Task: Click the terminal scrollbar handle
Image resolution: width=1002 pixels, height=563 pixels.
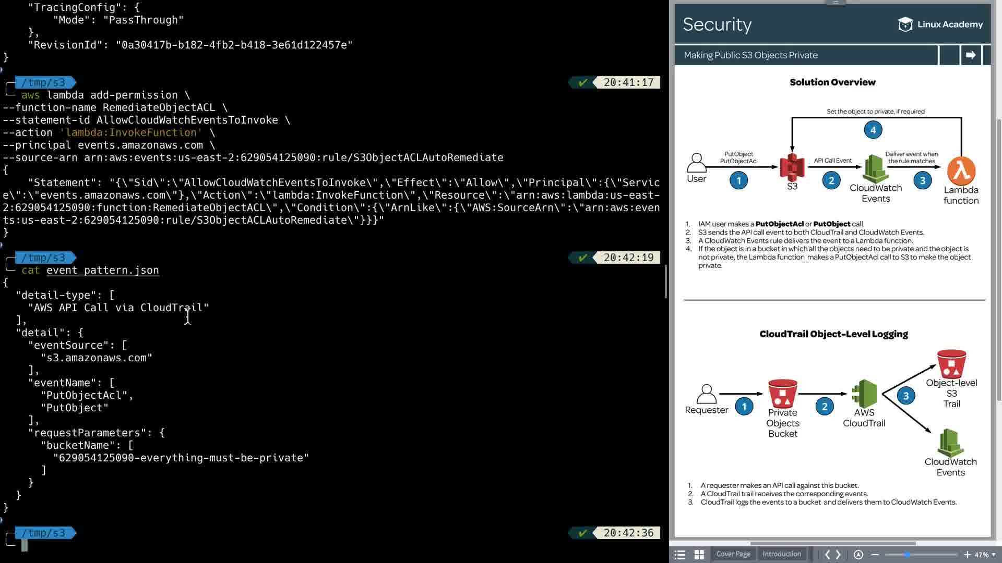Action: (666, 281)
